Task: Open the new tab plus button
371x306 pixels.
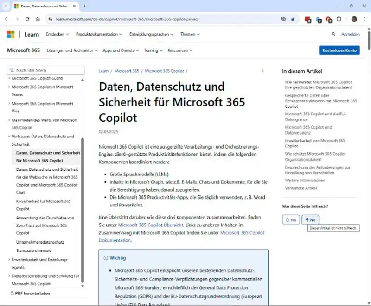Action: point(85,6)
